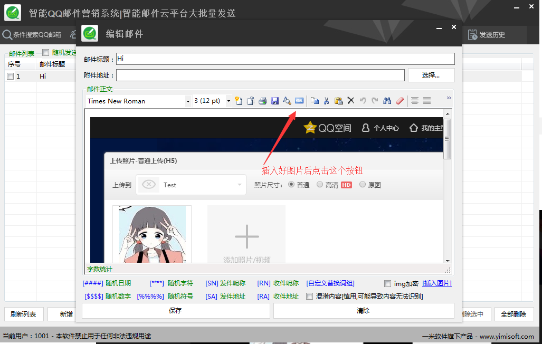Click 刷新列表 button in main window
Screen dimensions: 542x344
(x=24, y=314)
